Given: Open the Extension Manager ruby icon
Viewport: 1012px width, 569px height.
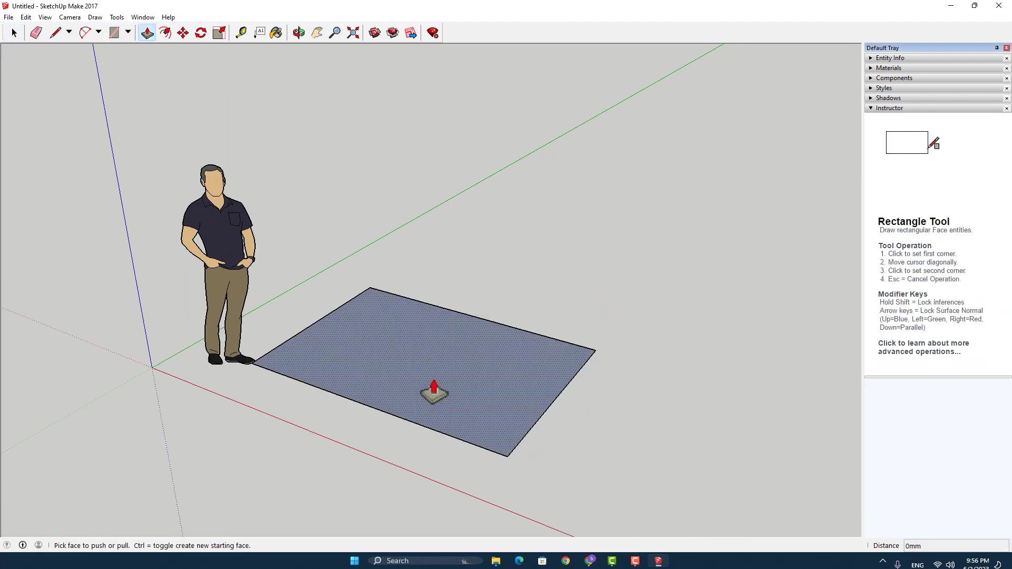Looking at the screenshot, I should pos(433,33).
